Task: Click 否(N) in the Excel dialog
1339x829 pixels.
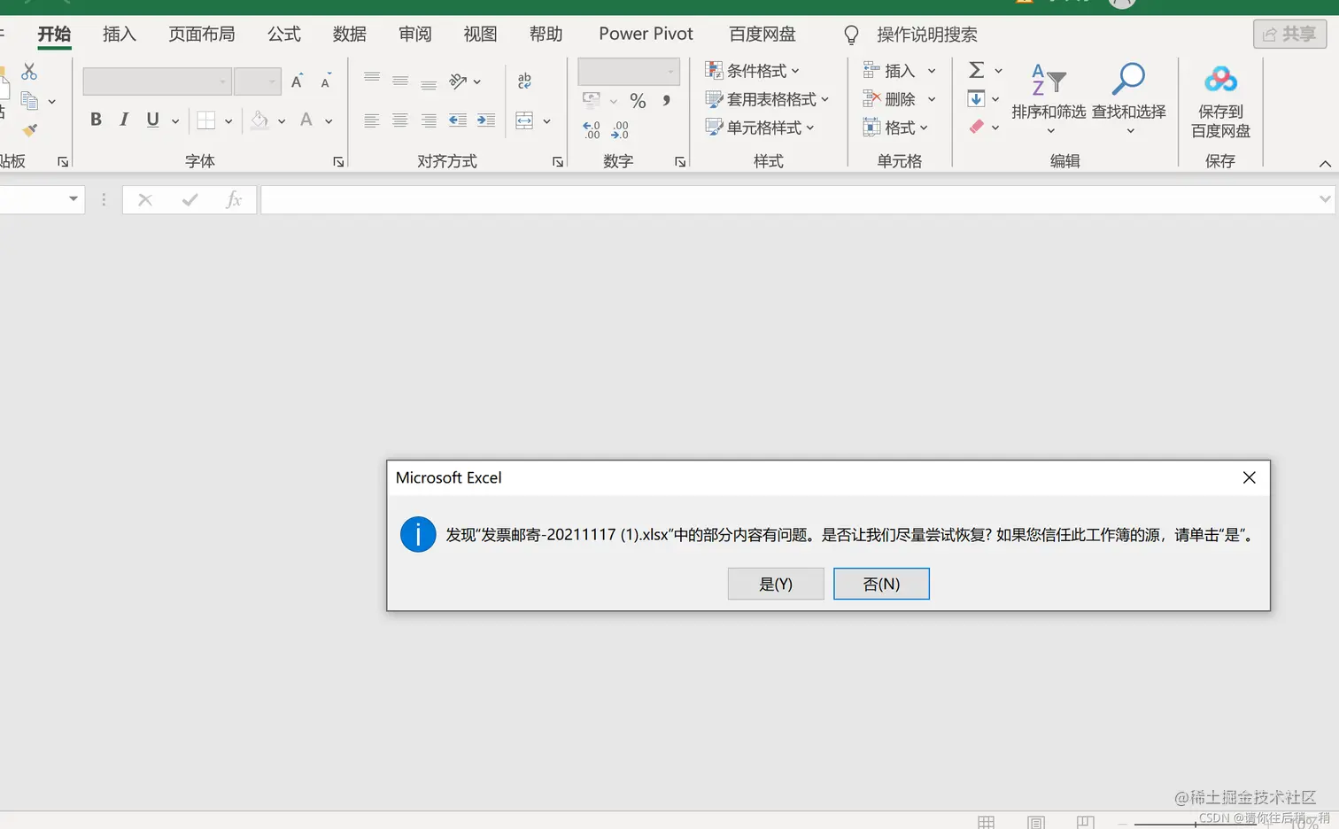Action: [x=881, y=584]
